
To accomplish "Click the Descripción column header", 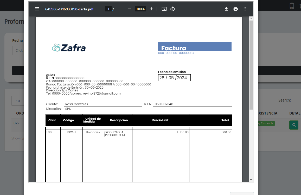I will (x=119, y=120).
